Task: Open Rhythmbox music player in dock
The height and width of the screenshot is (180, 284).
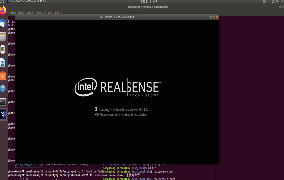Action: pyautogui.click(x=3, y=49)
